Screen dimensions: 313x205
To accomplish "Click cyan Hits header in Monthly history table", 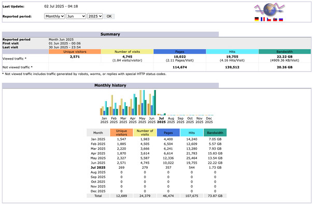I will 192,133.
